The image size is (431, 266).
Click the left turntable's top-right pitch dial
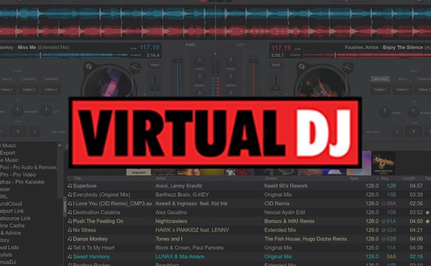click(x=135, y=67)
